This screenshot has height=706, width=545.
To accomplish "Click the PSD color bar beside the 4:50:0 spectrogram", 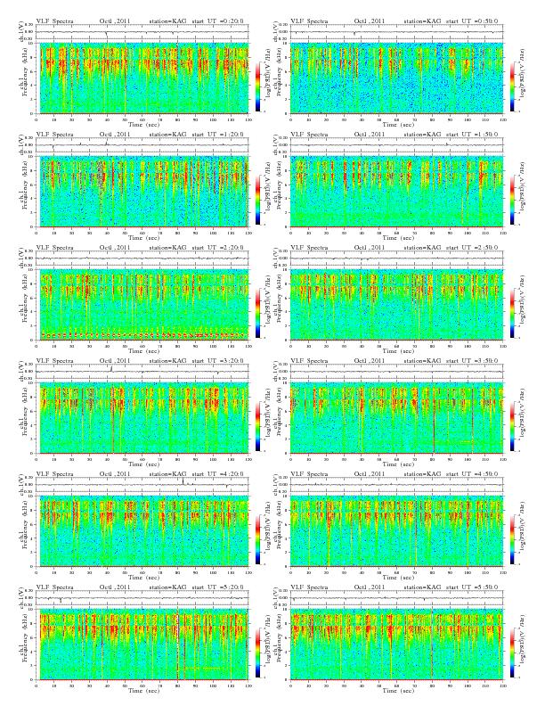I will pyautogui.click(x=512, y=539).
